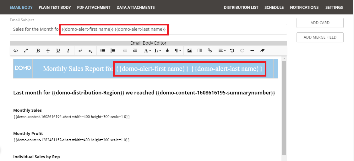Open the font family dropdown
Viewport: 354px width, 161px height.
tap(147, 51)
